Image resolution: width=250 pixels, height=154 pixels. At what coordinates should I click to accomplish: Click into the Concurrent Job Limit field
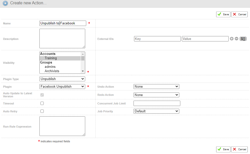click(157, 103)
